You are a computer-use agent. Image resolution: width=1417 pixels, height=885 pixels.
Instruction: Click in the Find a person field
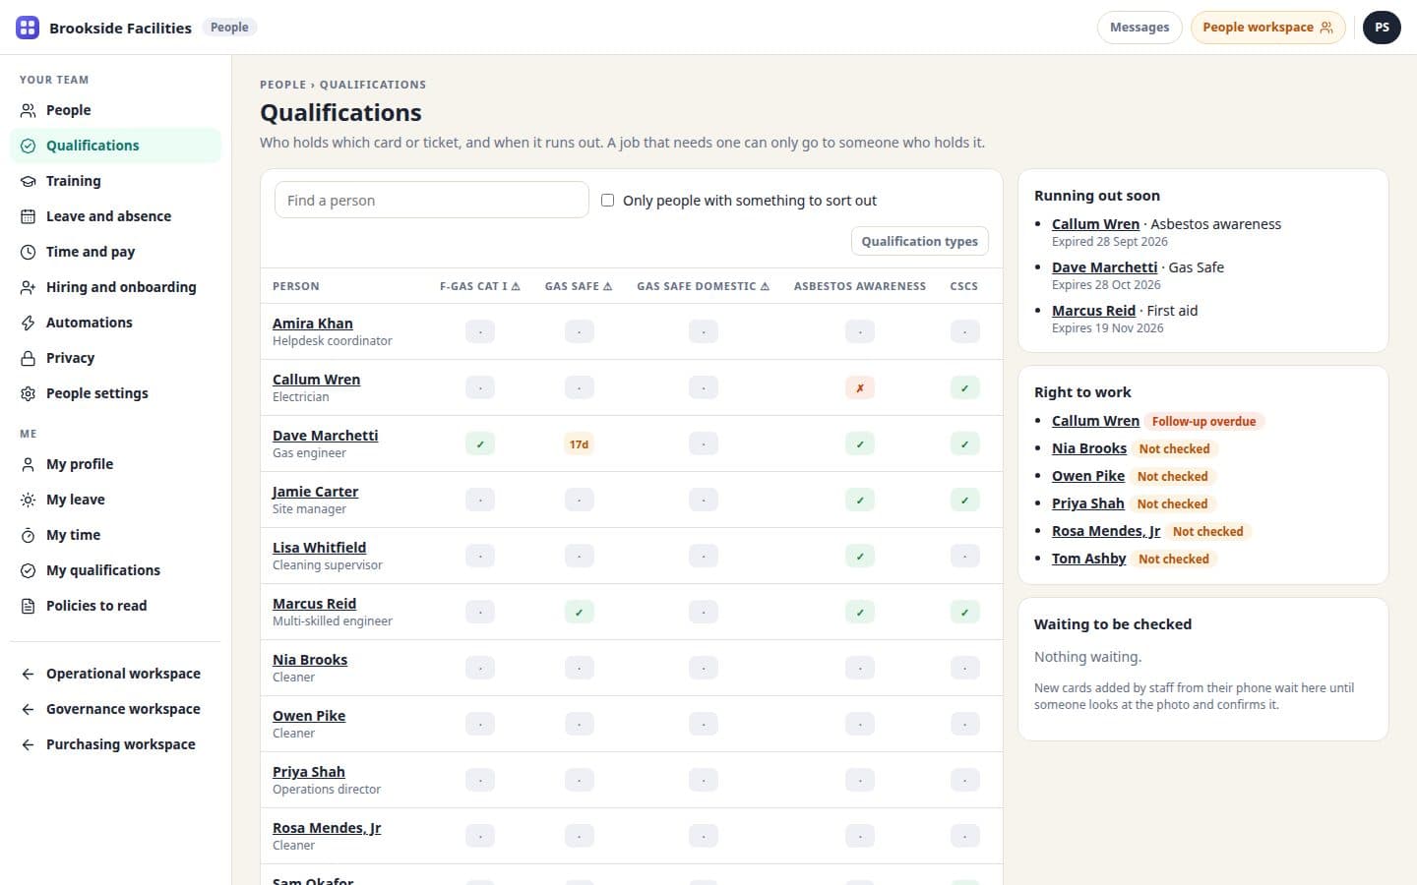tap(431, 201)
